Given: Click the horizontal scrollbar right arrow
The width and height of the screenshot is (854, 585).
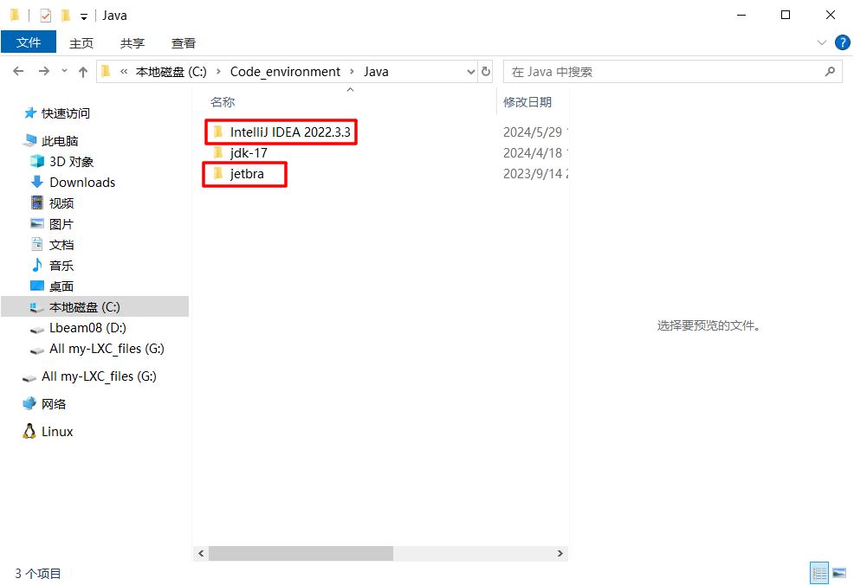Looking at the screenshot, I should click(560, 553).
